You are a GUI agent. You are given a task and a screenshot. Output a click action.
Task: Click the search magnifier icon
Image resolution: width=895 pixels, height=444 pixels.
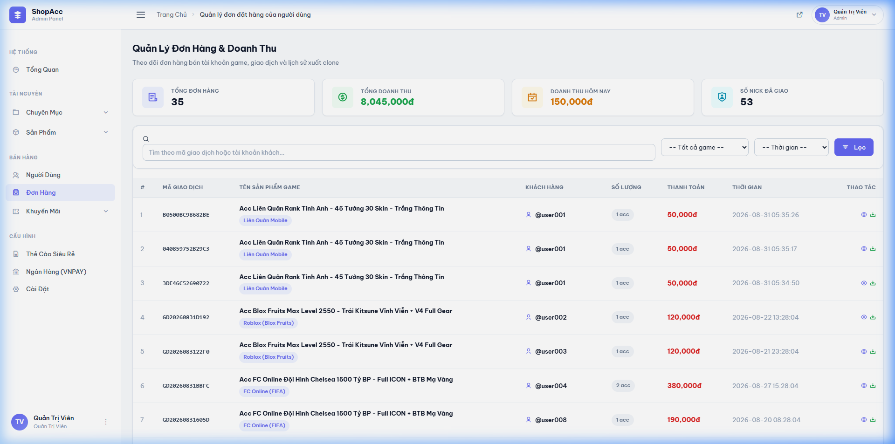point(146,139)
